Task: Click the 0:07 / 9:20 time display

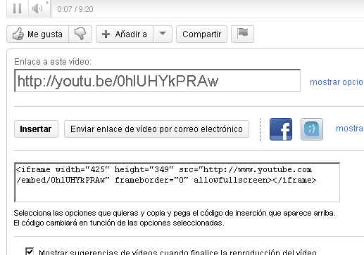Action: click(75, 9)
